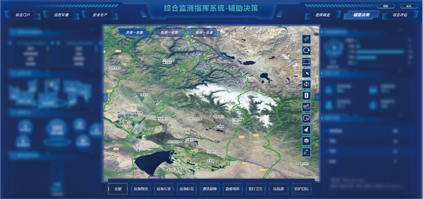Switch to 视频一张图 map tab
The image size is (423, 199).
pyautogui.click(x=204, y=33)
